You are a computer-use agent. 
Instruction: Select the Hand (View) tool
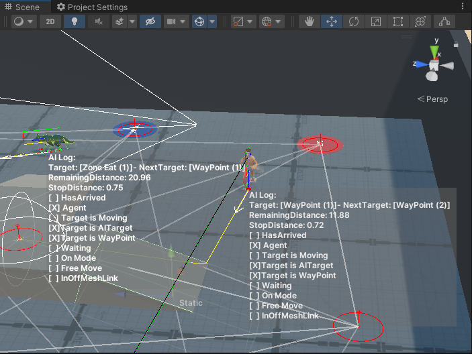(x=310, y=21)
